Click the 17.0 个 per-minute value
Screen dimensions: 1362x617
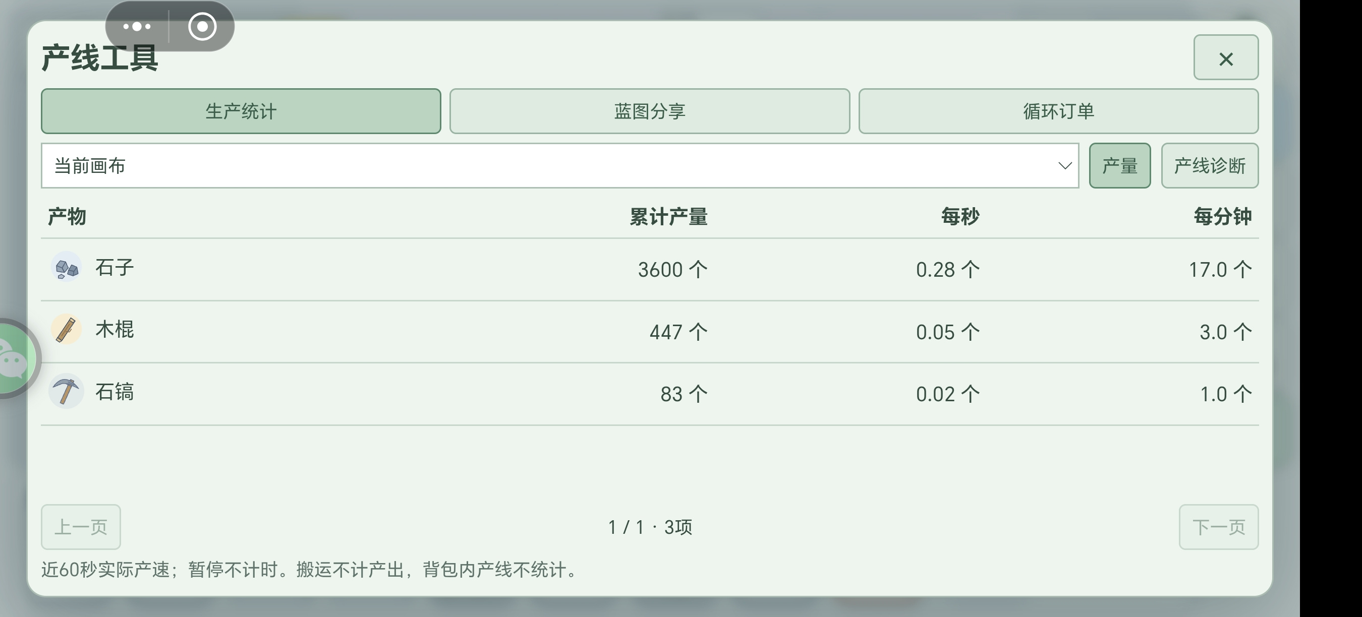pos(1220,270)
